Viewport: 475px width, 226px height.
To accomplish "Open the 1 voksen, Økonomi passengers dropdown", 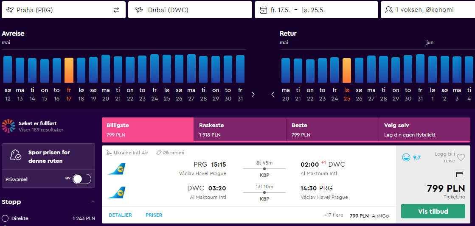I will (x=428, y=10).
